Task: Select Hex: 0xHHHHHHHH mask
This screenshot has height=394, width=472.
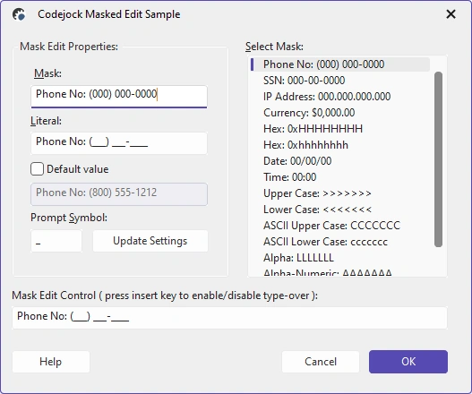Action: (340, 129)
